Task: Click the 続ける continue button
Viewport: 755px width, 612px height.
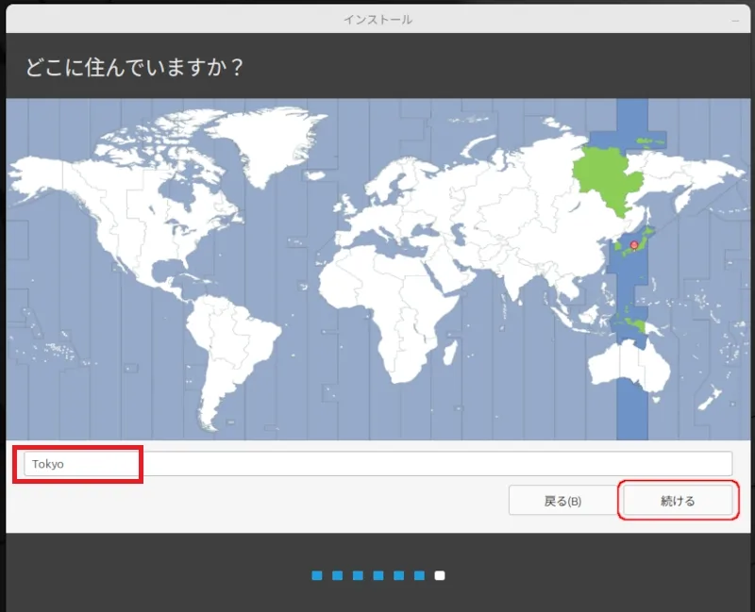Action: [x=678, y=501]
